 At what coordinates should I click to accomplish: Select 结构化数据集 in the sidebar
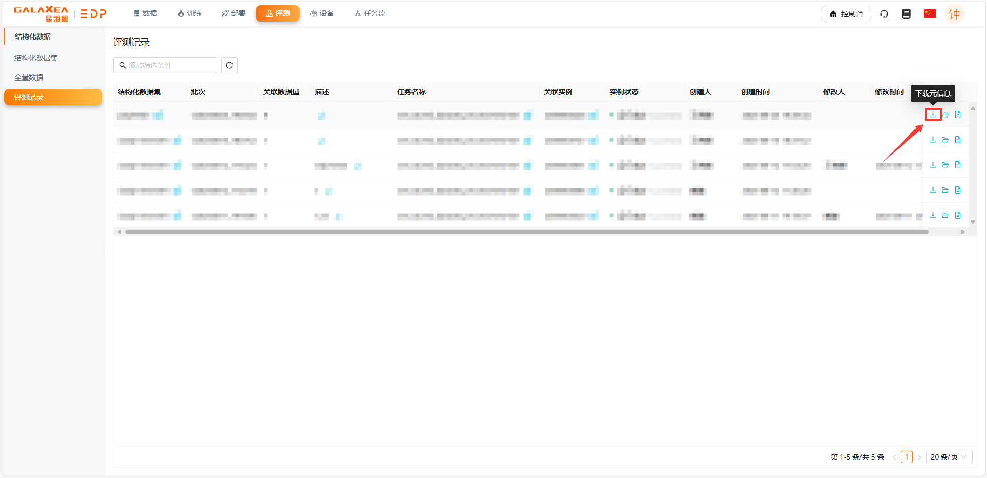[36, 58]
